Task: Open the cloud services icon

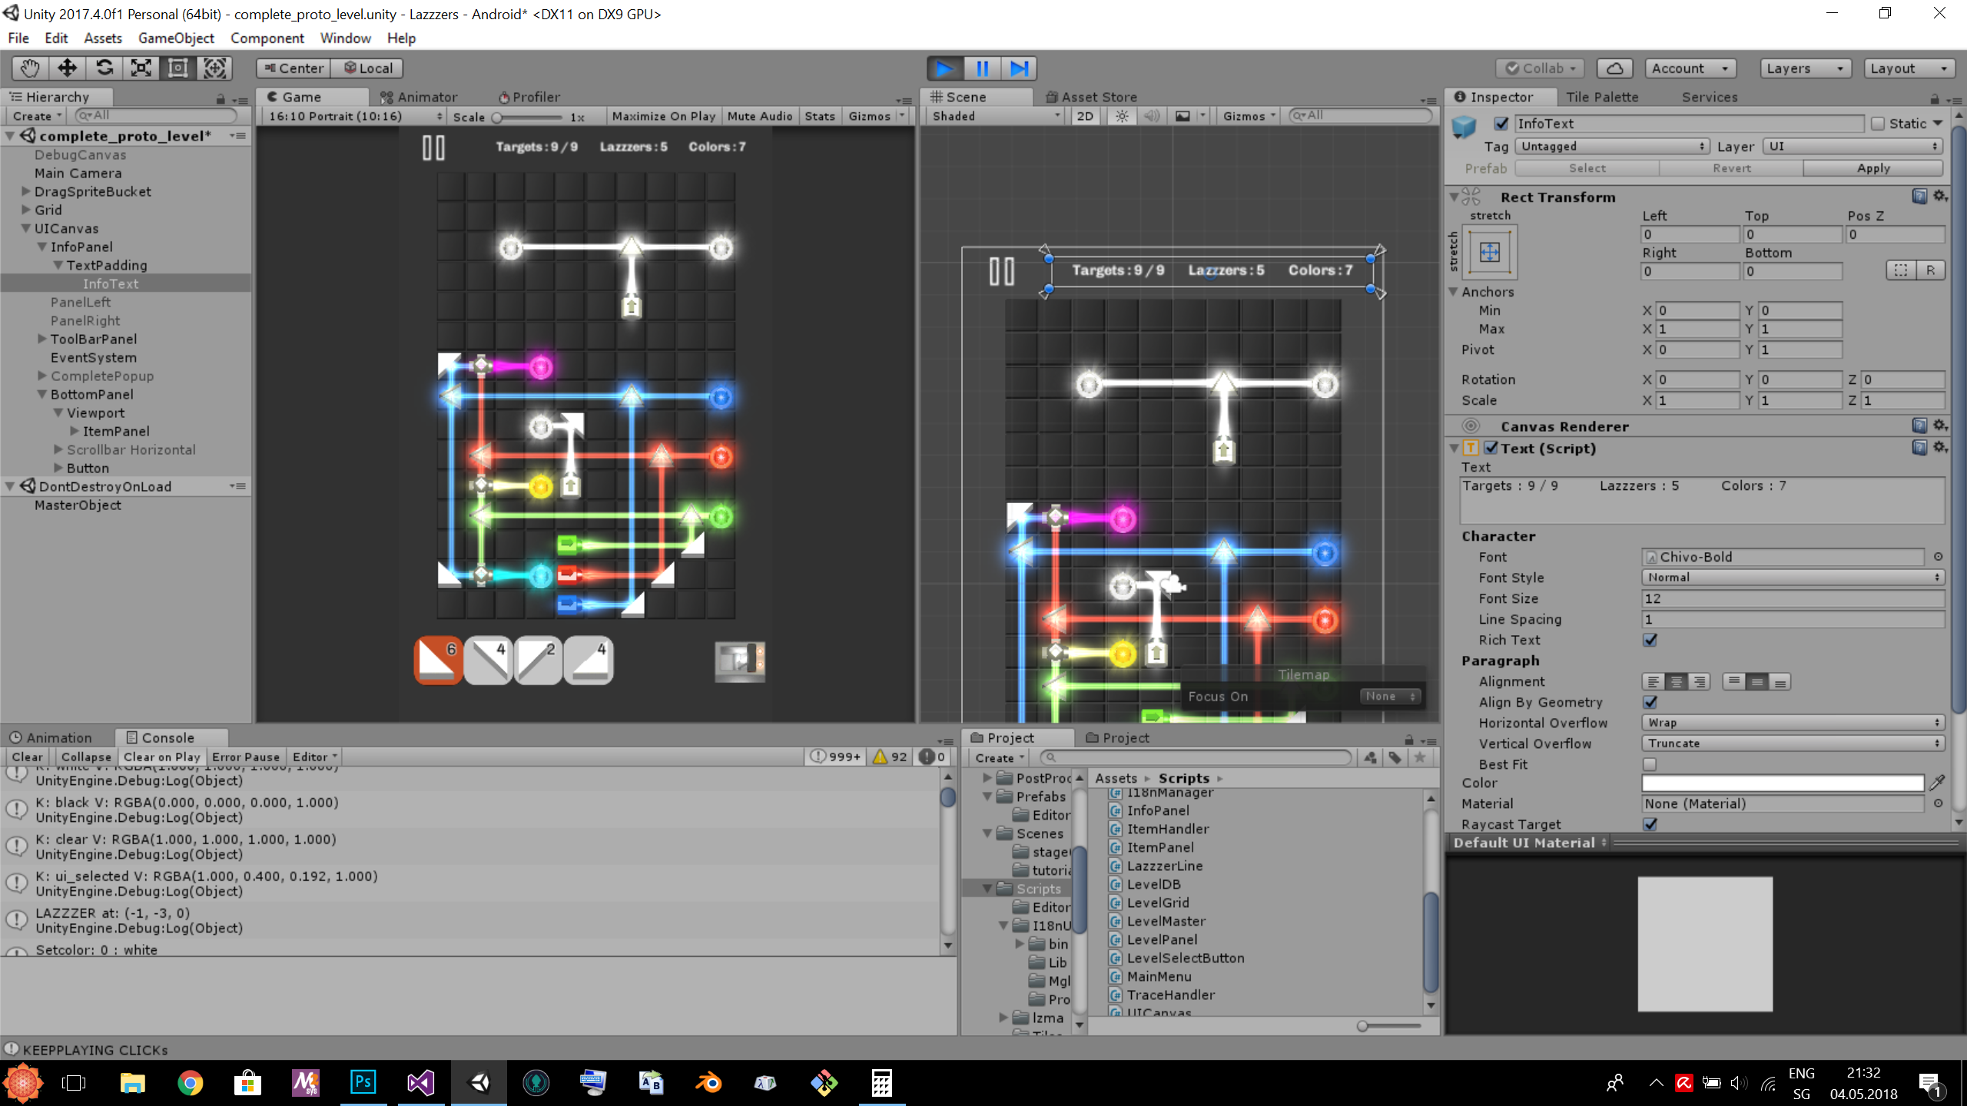Action: (1614, 68)
